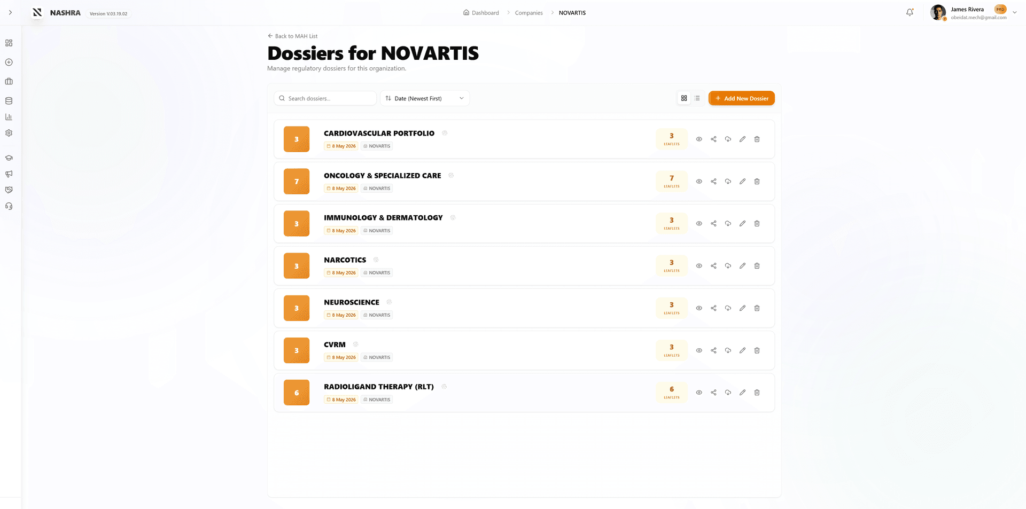Image resolution: width=1026 pixels, height=509 pixels.
Task: Download the CVRM dossier
Action: [x=728, y=350]
